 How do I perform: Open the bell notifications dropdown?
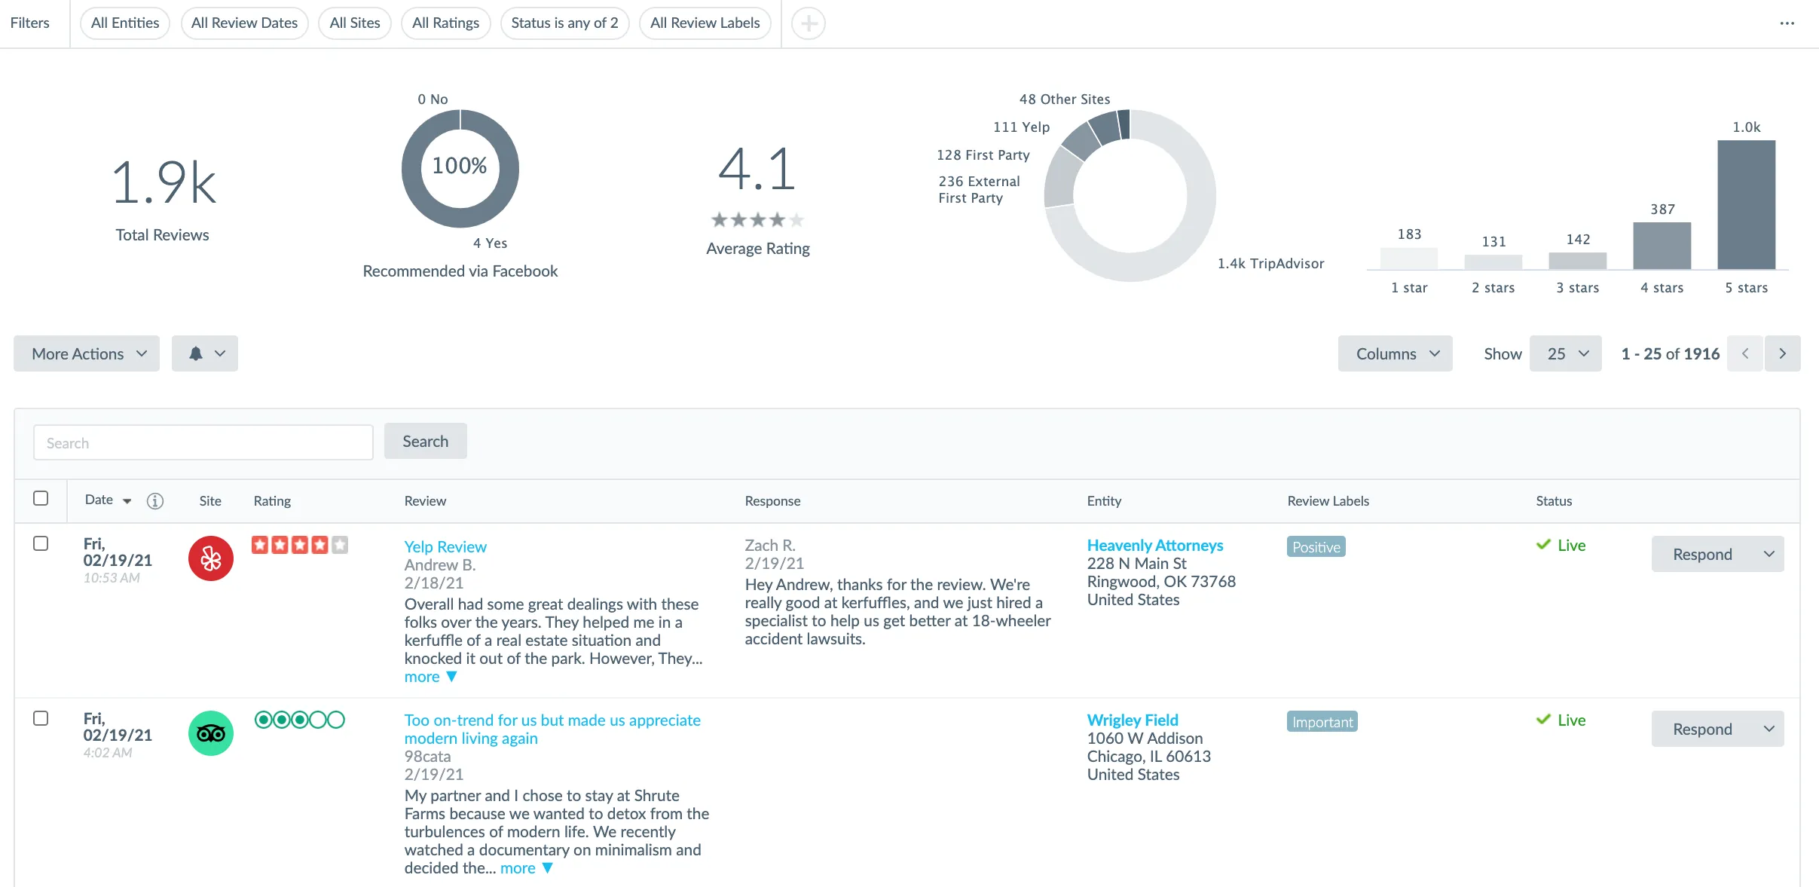[205, 353]
